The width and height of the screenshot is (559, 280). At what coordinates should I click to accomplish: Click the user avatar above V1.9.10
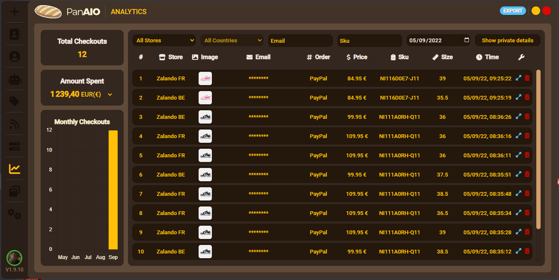pos(14,258)
